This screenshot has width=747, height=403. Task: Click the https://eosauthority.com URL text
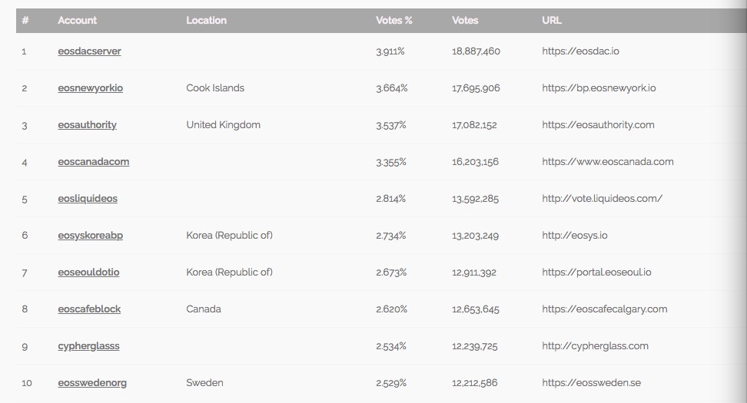pyautogui.click(x=598, y=125)
